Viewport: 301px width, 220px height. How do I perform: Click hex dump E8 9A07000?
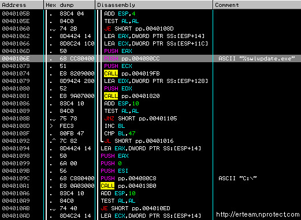[x=77, y=96]
